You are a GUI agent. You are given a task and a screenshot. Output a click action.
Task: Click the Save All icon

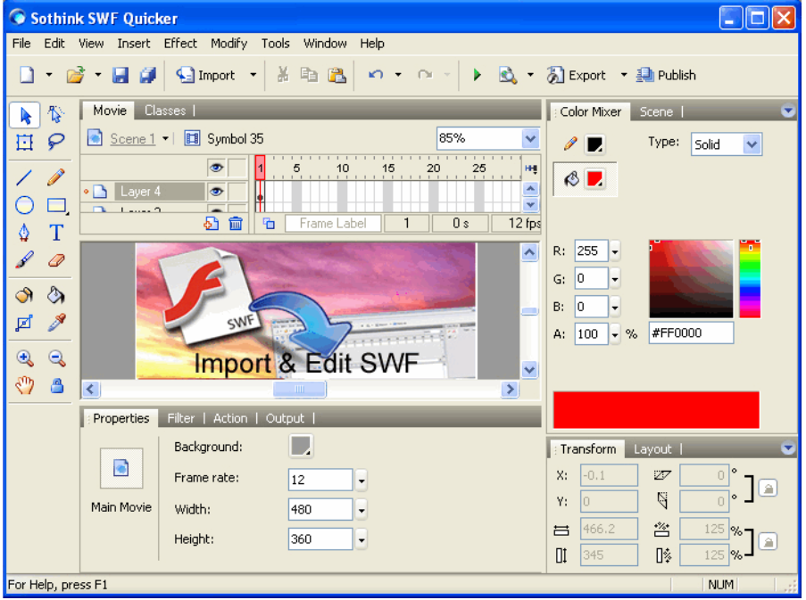[148, 75]
